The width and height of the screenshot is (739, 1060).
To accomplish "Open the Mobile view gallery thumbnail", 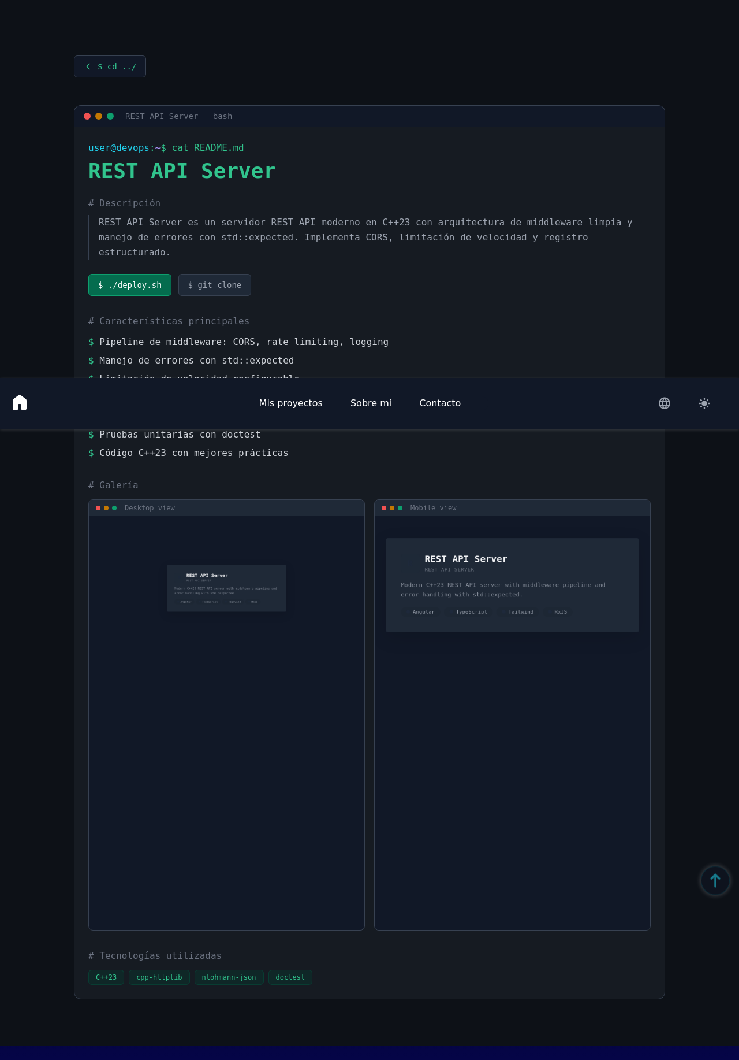I will (512, 722).
